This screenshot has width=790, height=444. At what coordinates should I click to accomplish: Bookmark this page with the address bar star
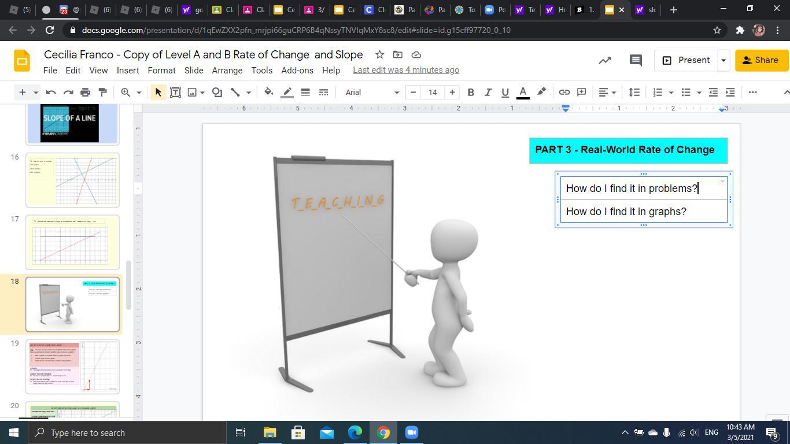tap(717, 30)
